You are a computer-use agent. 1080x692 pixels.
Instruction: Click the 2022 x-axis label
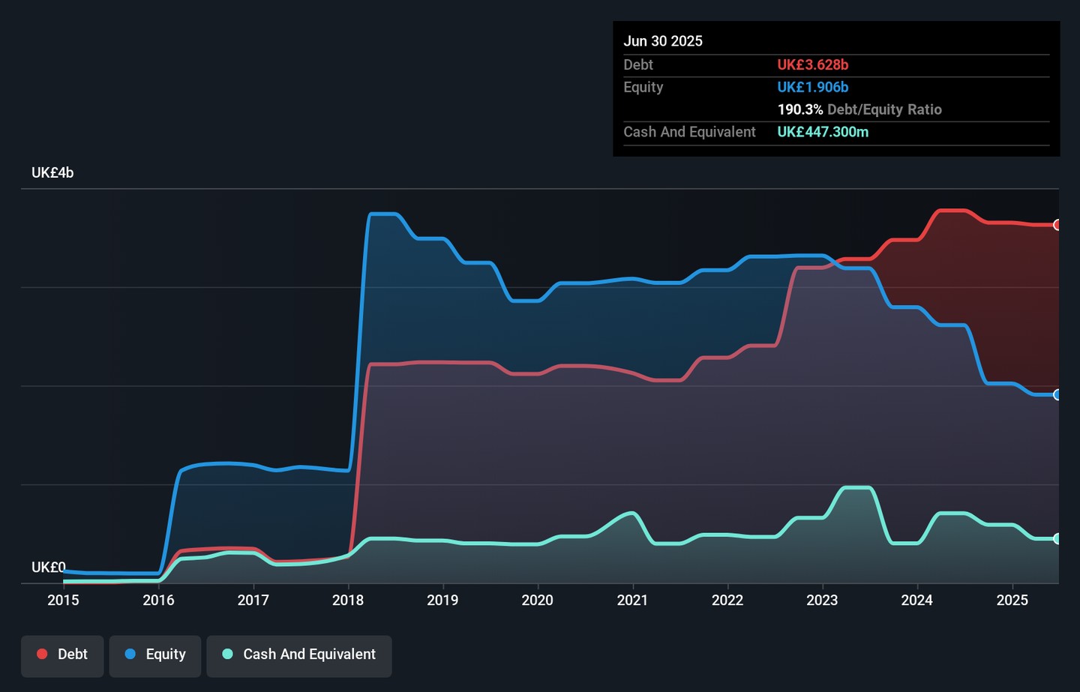click(x=727, y=600)
